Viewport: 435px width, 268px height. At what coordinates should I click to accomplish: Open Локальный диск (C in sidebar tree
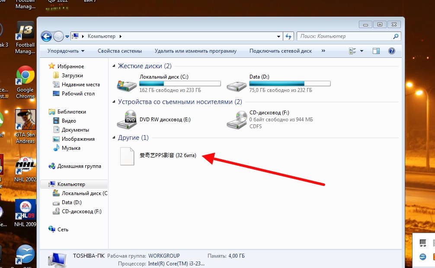(84, 193)
